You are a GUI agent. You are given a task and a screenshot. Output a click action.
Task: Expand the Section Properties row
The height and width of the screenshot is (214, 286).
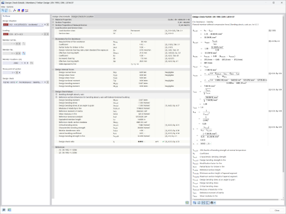[53, 22]
